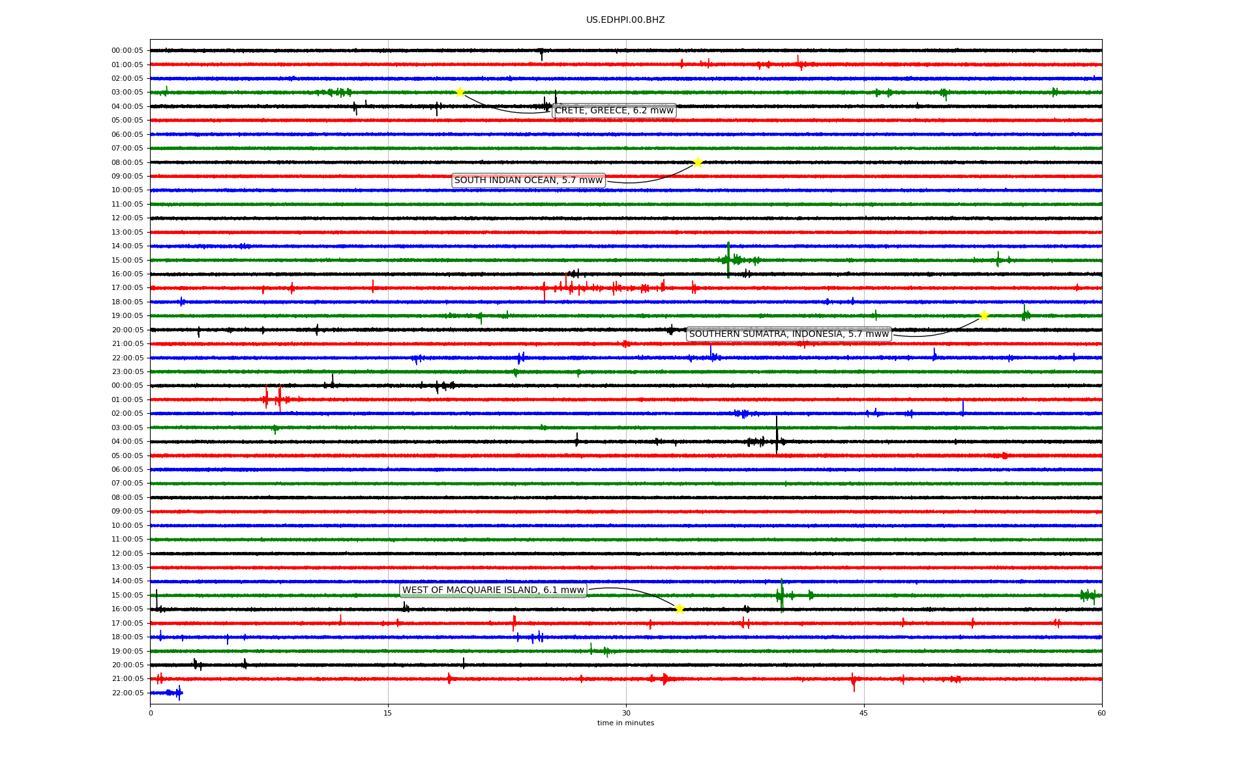1252x782 pixels.
Task: Select 'WEST OF MACQUARIE ISLAND, 6.1 mww' label
Action: (494, 590)
